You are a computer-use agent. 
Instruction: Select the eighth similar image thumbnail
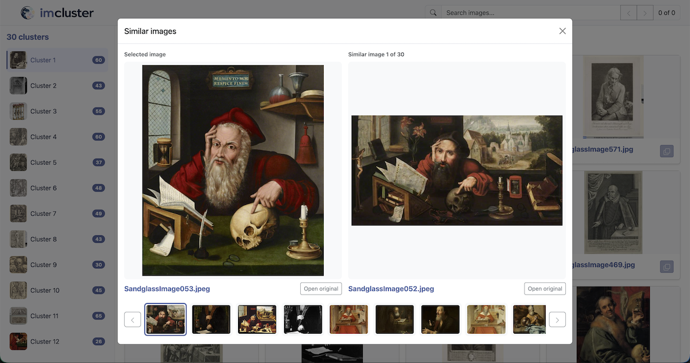[x=486, y=319]
